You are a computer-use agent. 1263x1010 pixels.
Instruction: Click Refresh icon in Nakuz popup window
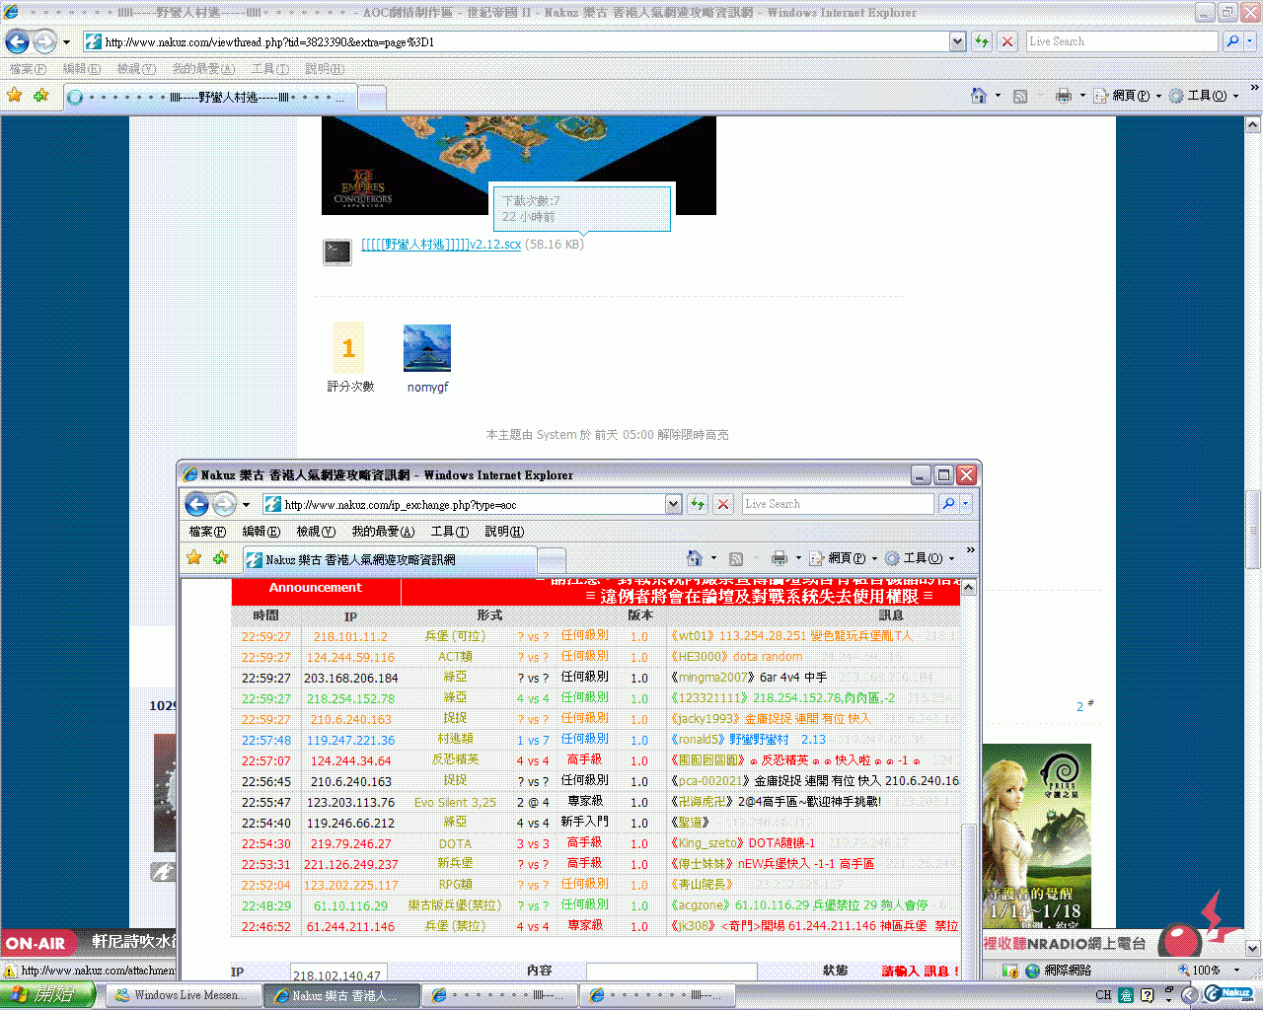point(698,504)
